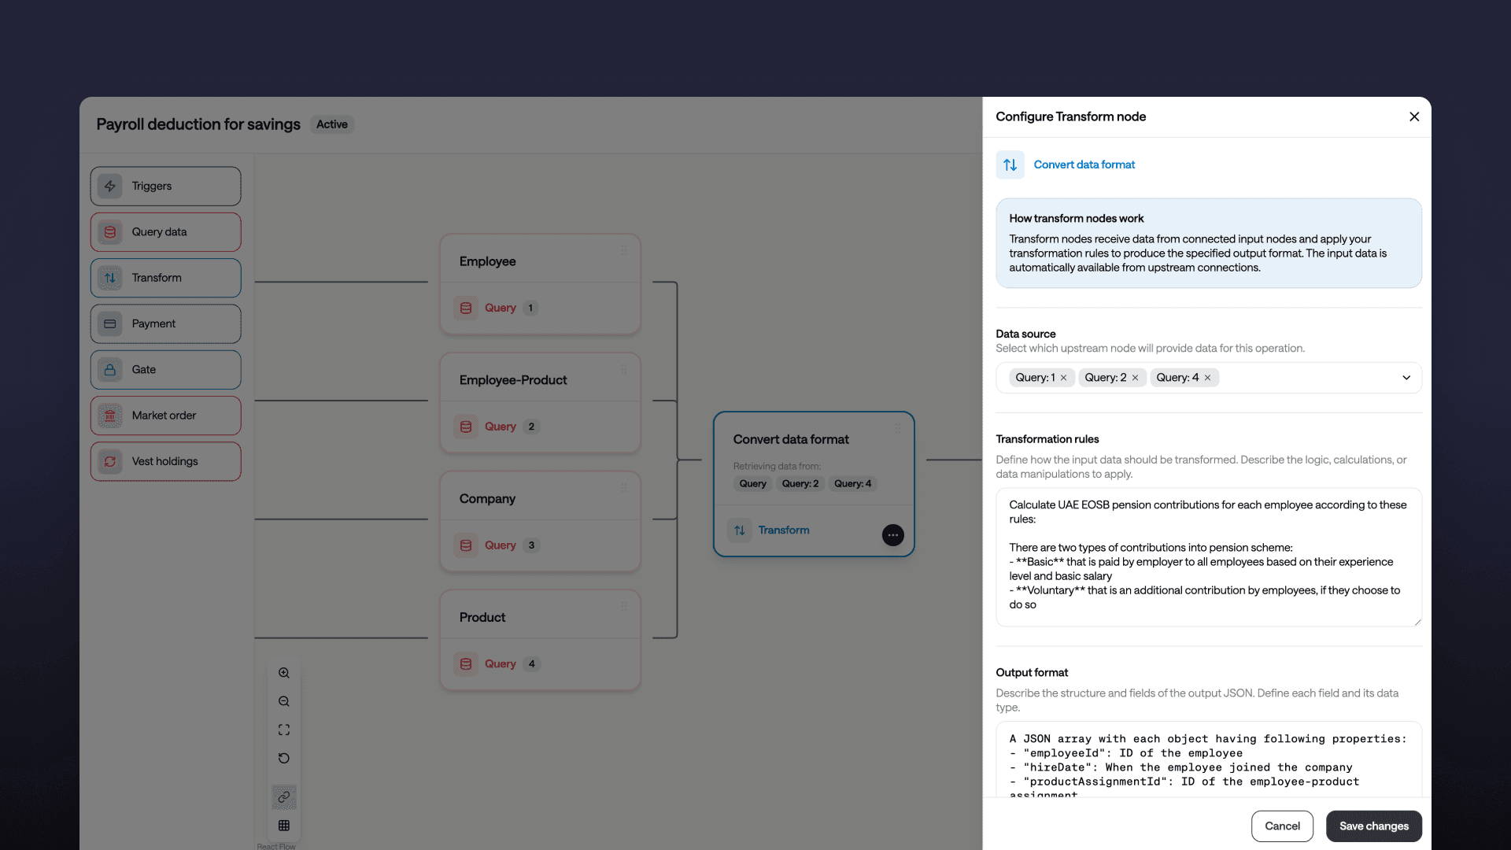
Task: Open the three-dots menu on Convert data format node
Action: point(892,535)
